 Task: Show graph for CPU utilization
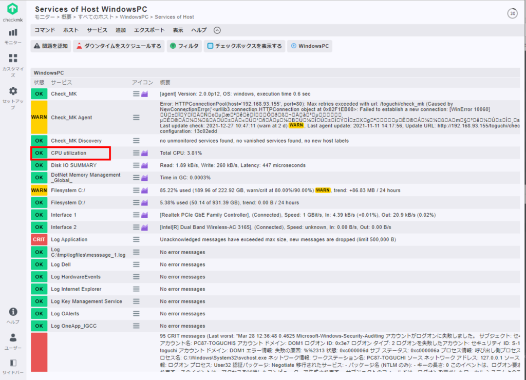[144, 153]
